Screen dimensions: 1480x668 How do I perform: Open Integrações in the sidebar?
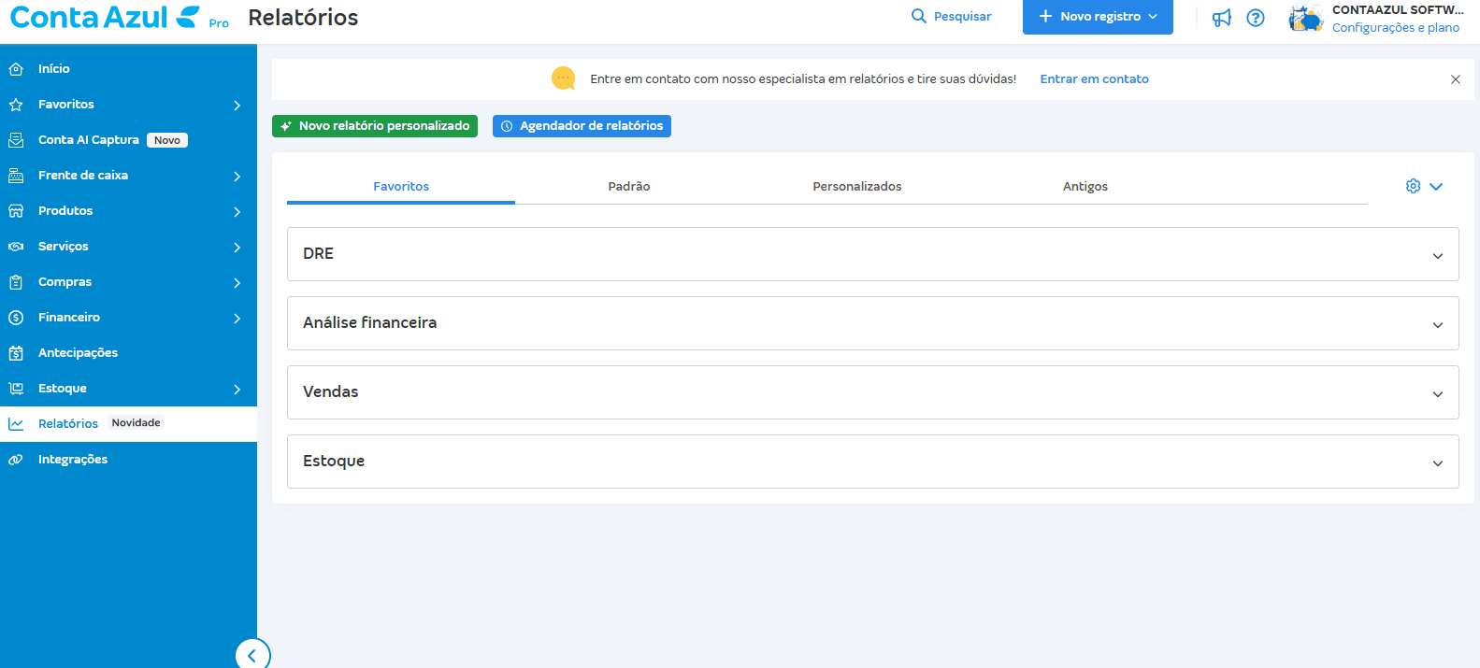73,460
